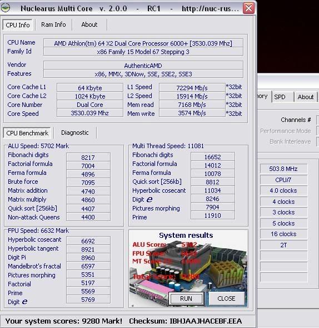319x328 pixels.
Task: Click the Multi Thread Fibonachi score 16652
Action: tap(213, 156)
